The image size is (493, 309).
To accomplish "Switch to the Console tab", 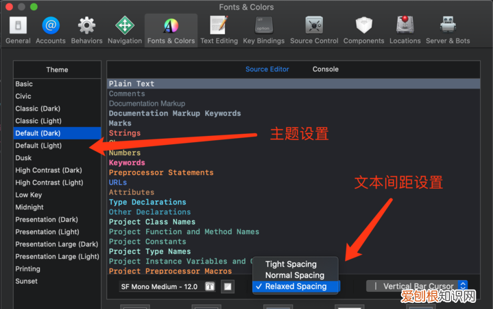I will click(x=326, y=69).
